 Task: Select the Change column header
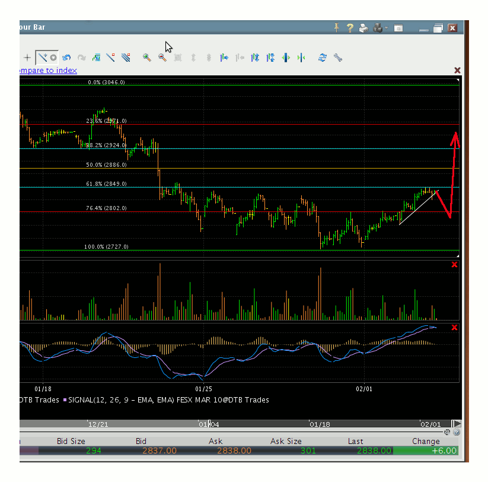click(x=426, y=441)
